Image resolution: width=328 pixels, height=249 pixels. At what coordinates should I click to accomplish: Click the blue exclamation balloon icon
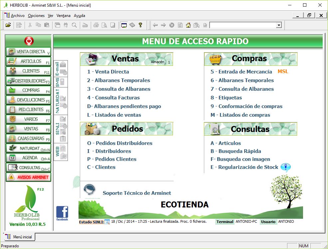click(285, 168)
